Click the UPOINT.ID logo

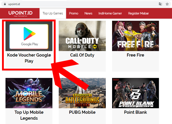(x=21, y=14)
